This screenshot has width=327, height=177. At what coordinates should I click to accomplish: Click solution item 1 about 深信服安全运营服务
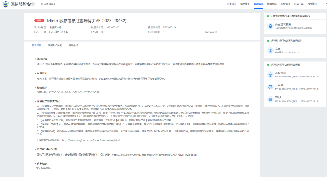(143, 107)
